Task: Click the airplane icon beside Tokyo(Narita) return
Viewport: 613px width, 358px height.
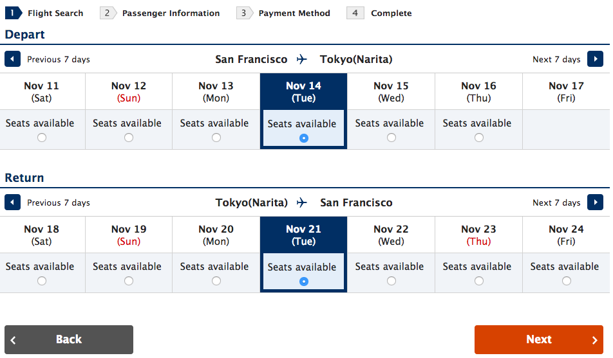Action: (302, 202)
